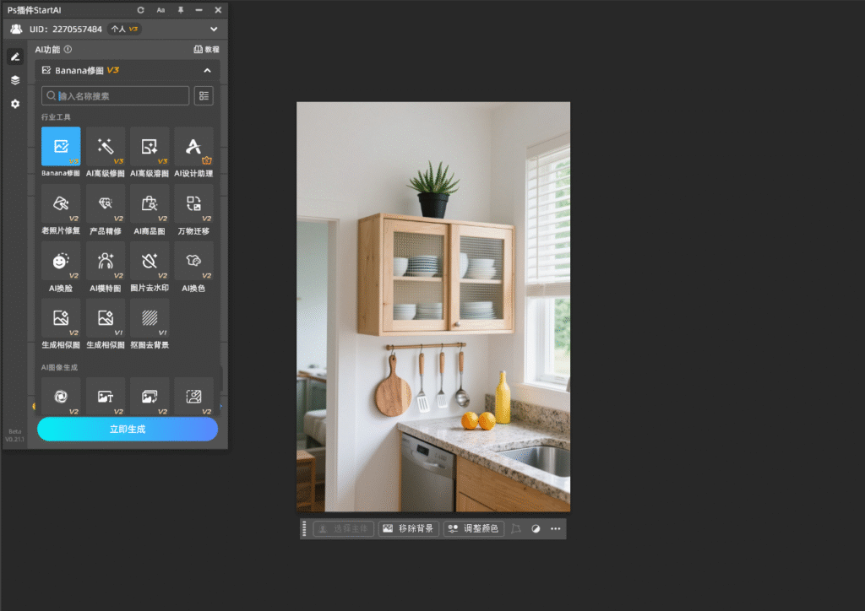865x611 pixels.
Task: Open the AI高级修图 magic wand tool
Action: point(106,147)
